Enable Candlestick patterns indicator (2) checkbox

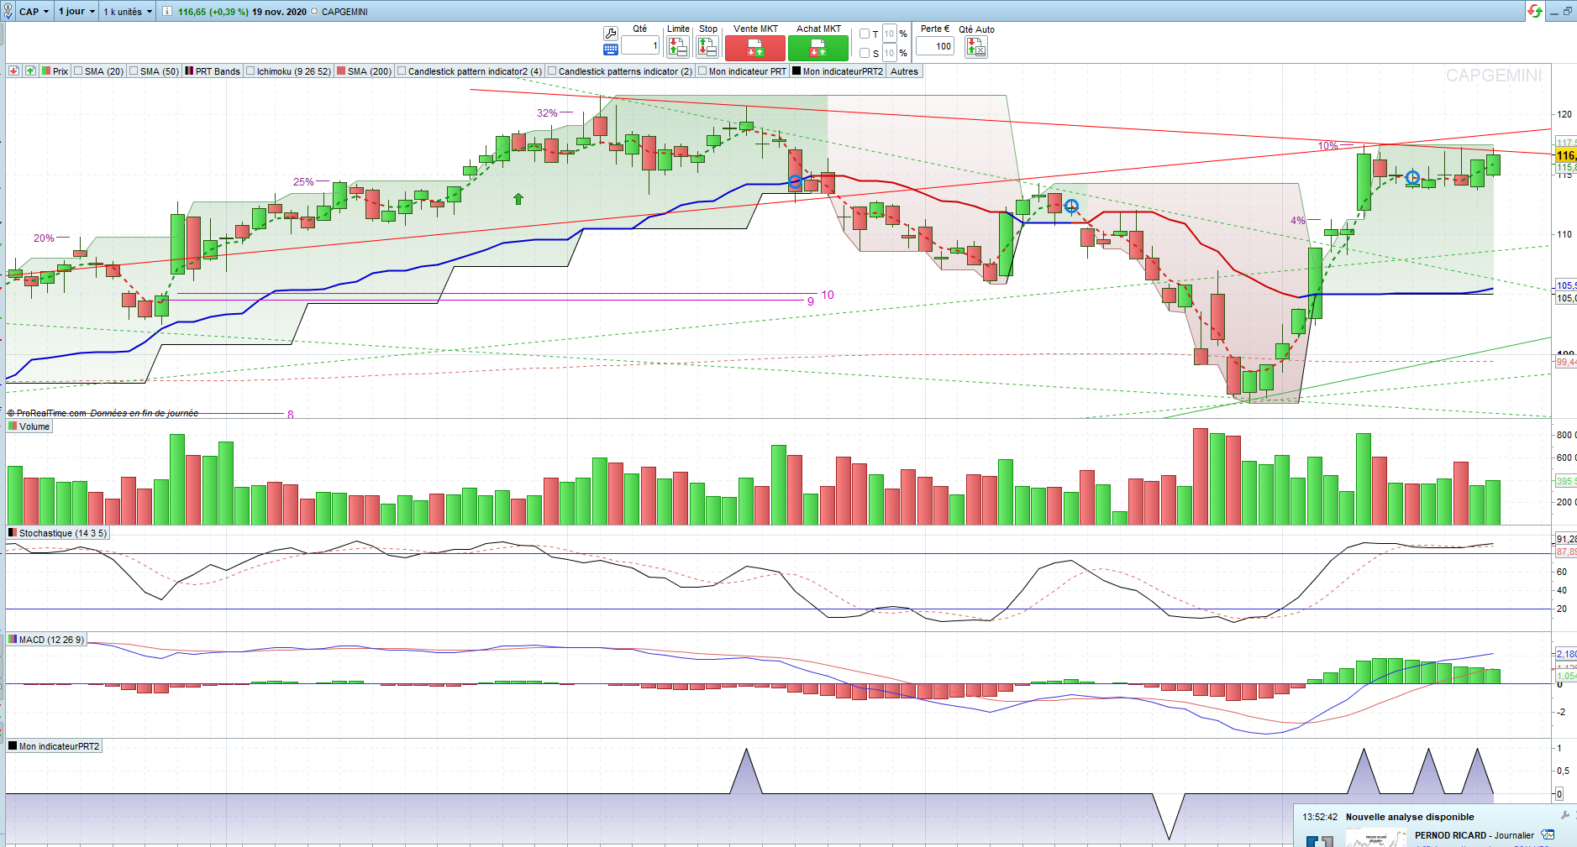coord(552,71)
